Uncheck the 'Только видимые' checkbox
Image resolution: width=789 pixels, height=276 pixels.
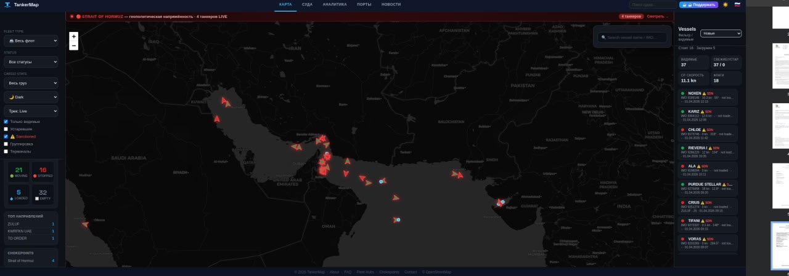point(6,122)
